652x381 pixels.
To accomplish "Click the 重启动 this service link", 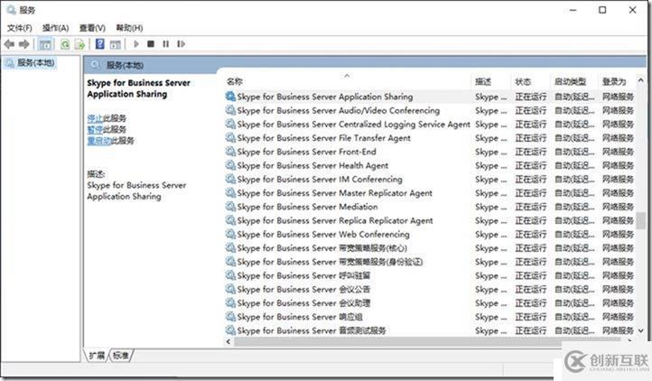I will (x=98, y=141).
